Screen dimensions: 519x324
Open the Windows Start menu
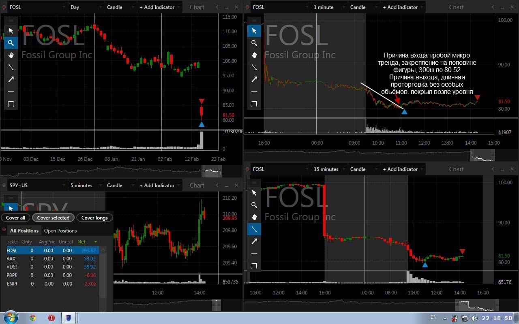(x=10, y=318)
